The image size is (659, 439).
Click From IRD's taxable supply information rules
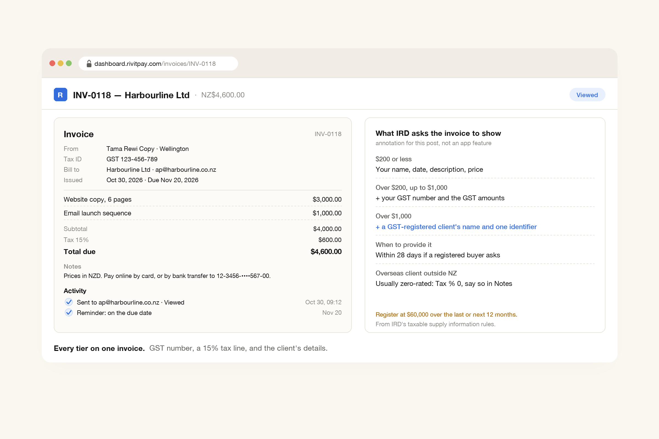coord(435,324)
